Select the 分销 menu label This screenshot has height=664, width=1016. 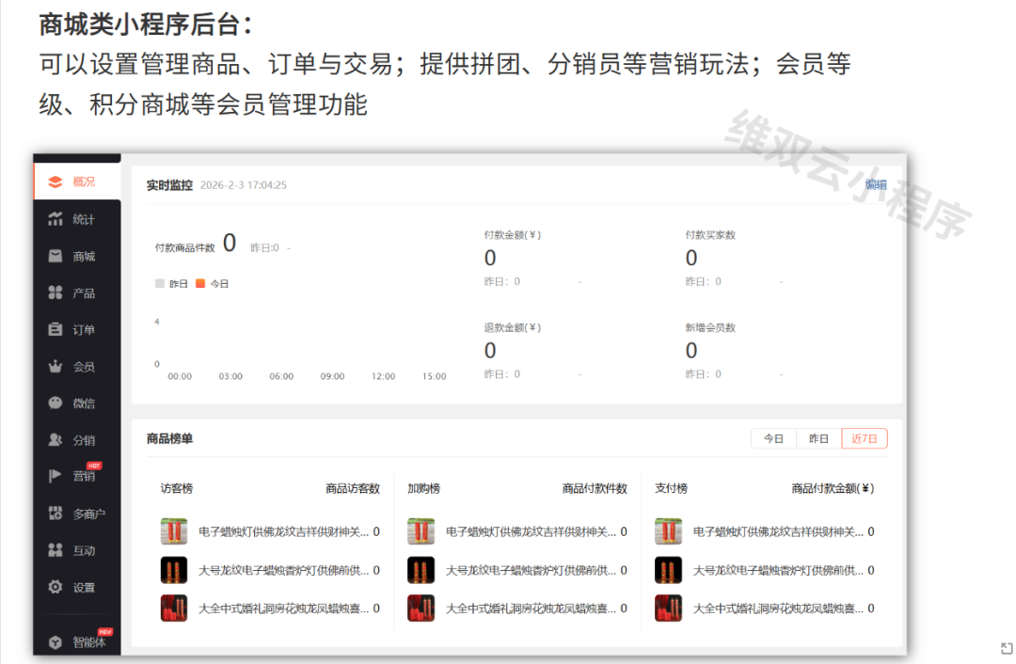pos(84,440)
